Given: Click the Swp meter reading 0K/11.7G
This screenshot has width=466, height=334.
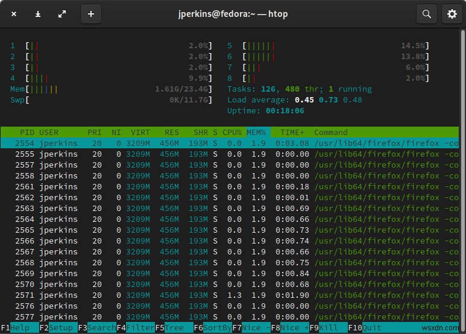Looking at the screenshot, I should pos(111,100).
